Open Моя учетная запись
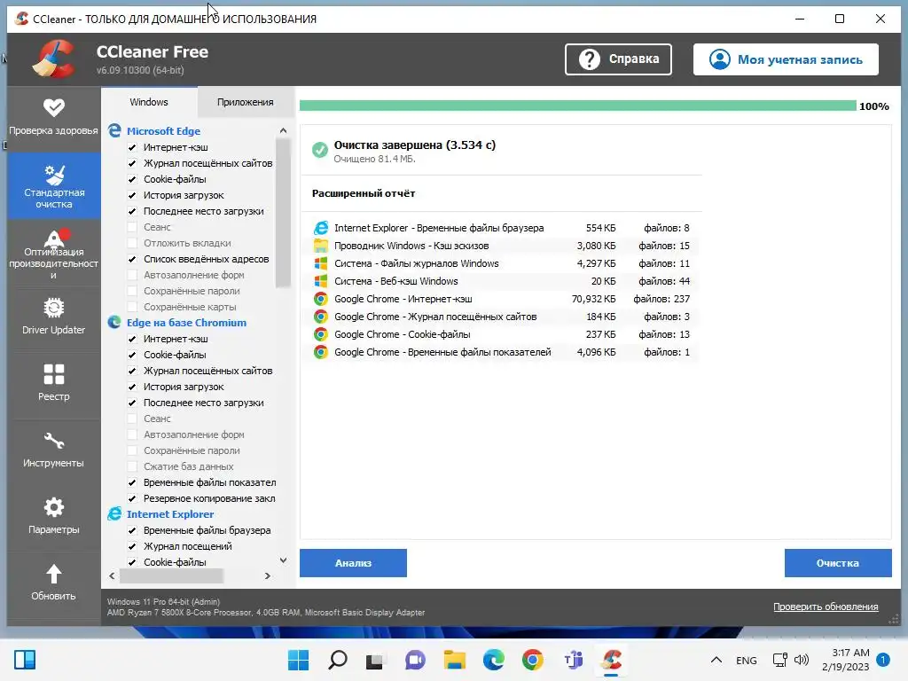Screen dimensions: 908x681 point(786,59)
